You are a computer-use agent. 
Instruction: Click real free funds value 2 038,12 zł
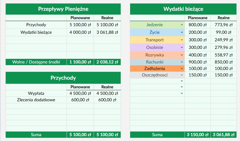point(107,62)
